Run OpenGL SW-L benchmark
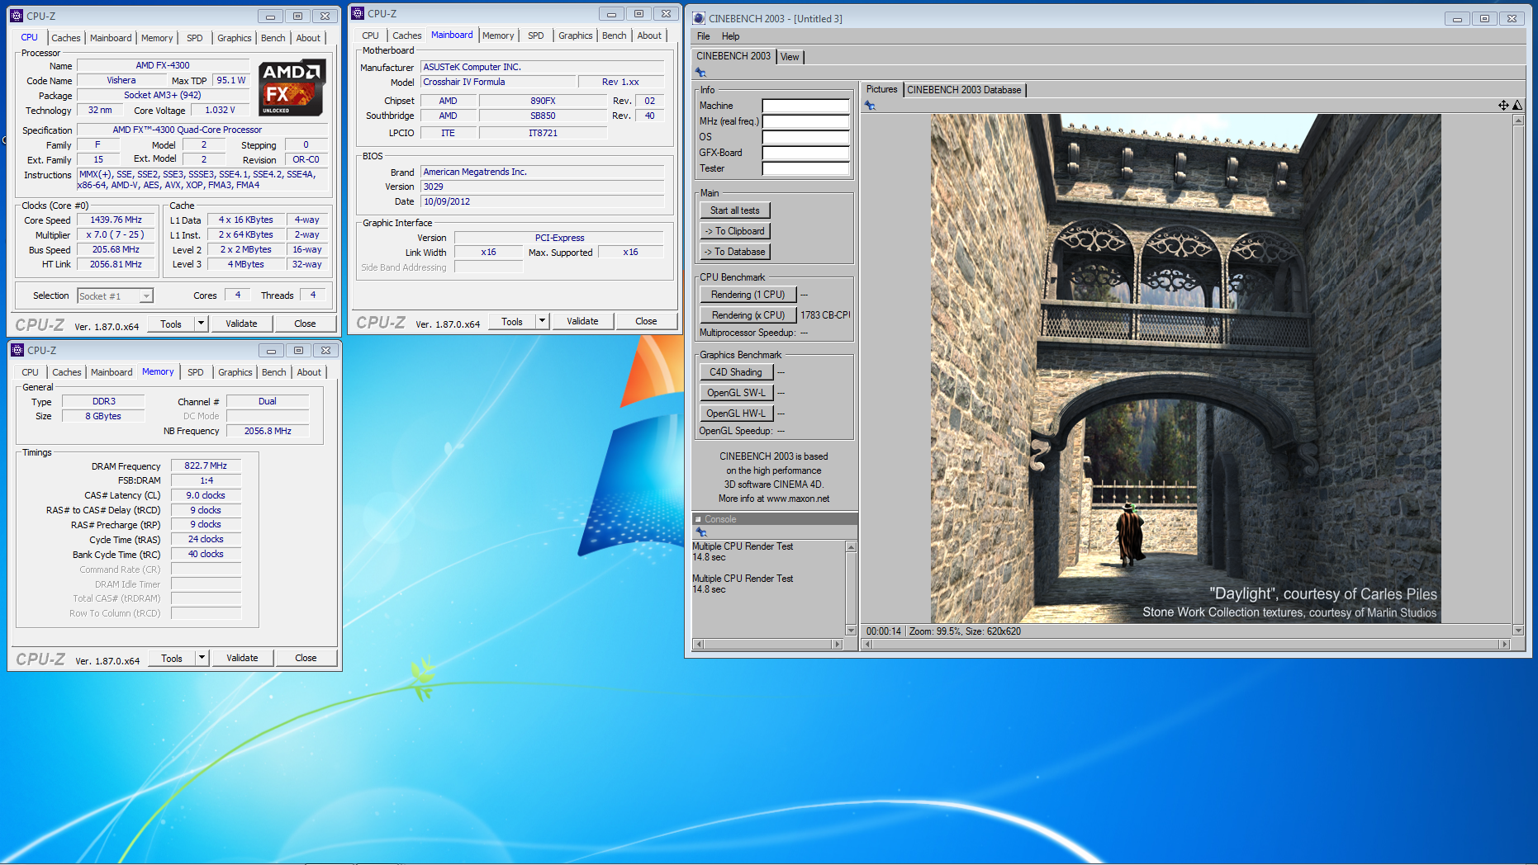 point(736,393)
